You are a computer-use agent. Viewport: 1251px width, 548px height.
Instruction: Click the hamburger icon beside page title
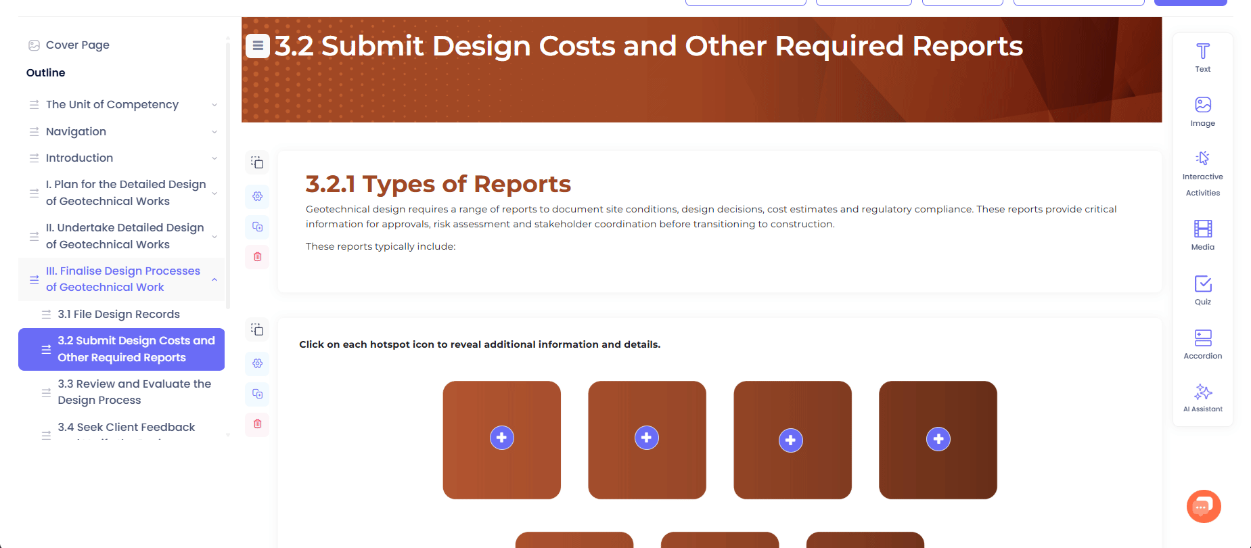tap(257, 46)
